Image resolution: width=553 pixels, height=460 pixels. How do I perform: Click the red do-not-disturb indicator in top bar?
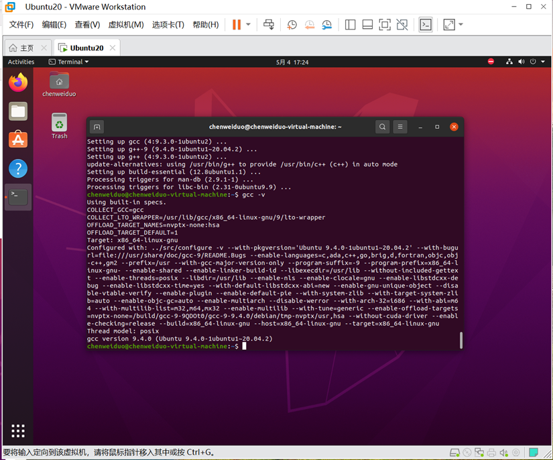pyautogui.click(x=491, y=62)
